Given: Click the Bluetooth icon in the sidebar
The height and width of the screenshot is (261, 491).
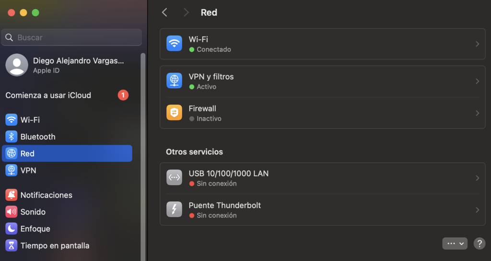Looking at the screenshot, I should coord(11,137).
